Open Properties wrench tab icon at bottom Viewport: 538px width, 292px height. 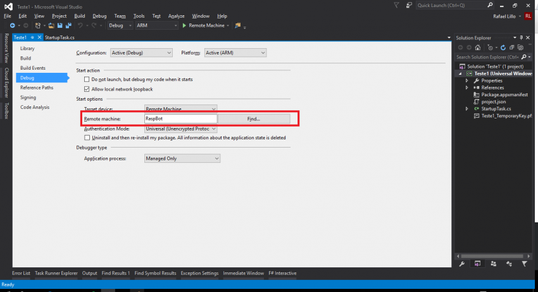[x=461, y=263]
